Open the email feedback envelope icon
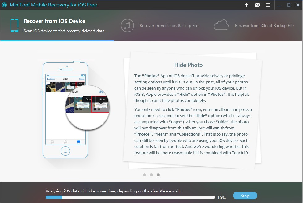Image resolution: width=303 pixels, height=203 pixels. pyautogui.click(x=257, y=5)
